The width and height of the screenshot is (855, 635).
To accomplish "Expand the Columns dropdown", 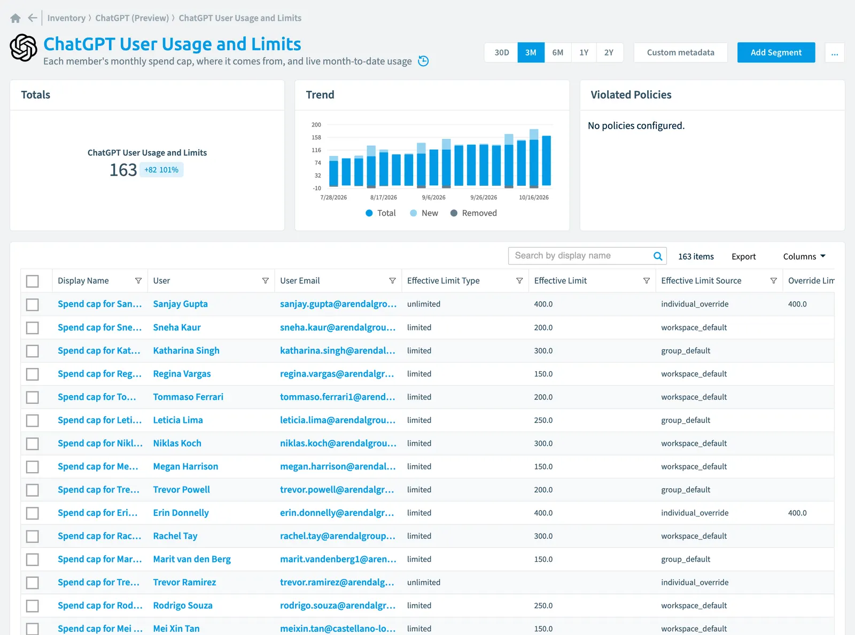I will pos(804,256).
